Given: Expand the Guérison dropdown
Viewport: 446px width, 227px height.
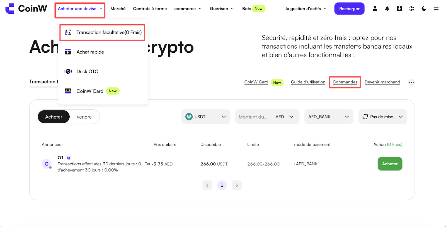Looking at the screenshot, I should coord(222,9).
